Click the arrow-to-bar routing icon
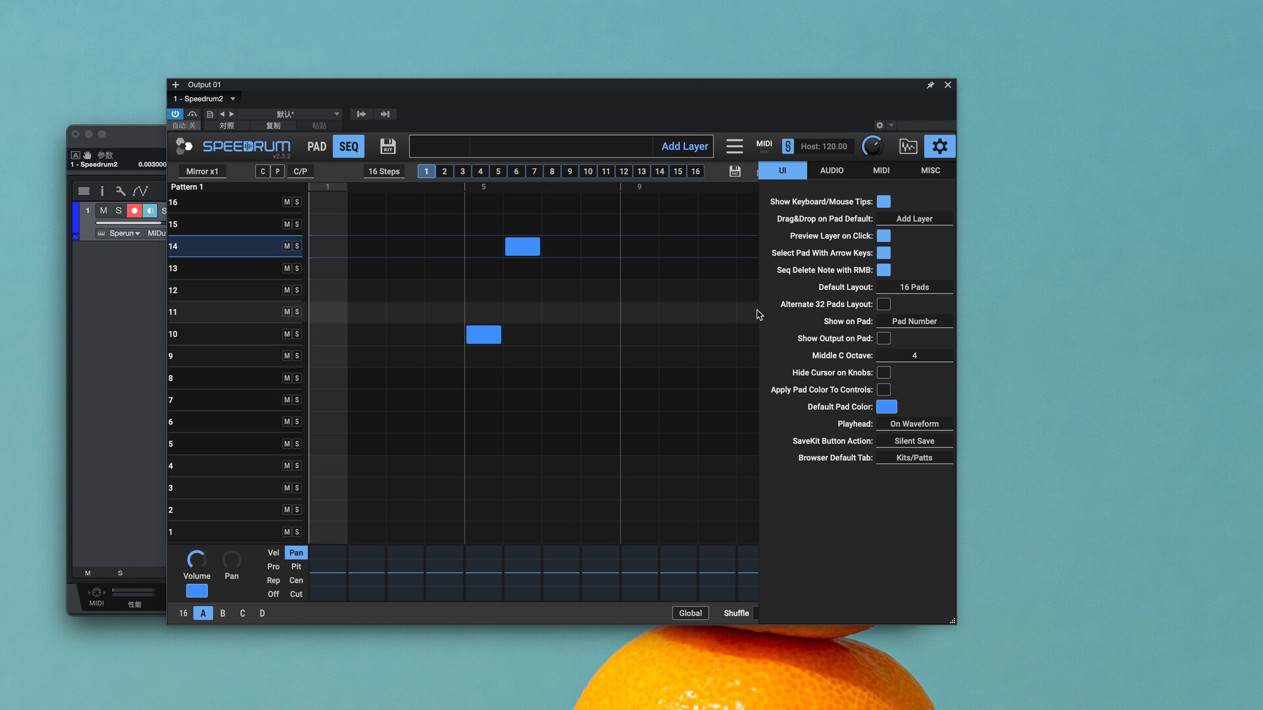The image size is (1263, 710). click(x=385, y=114)
